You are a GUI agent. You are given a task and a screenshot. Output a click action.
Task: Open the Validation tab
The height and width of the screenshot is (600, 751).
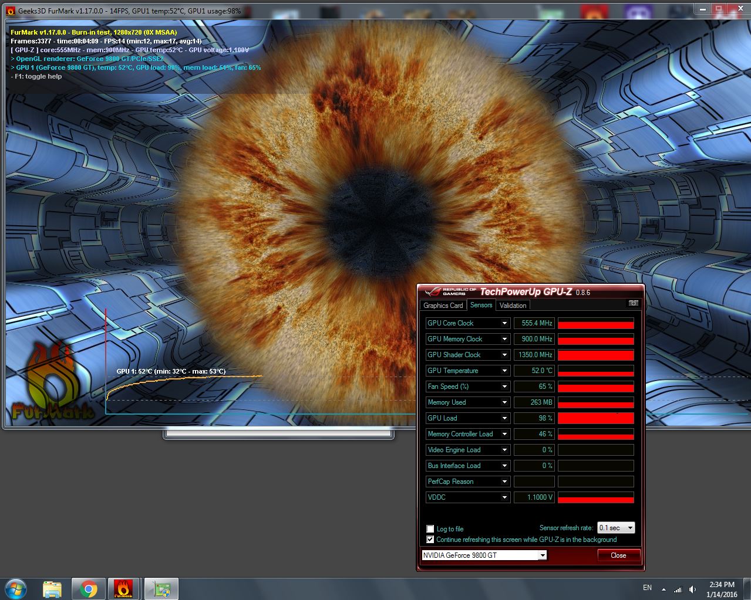pos(513,305)
